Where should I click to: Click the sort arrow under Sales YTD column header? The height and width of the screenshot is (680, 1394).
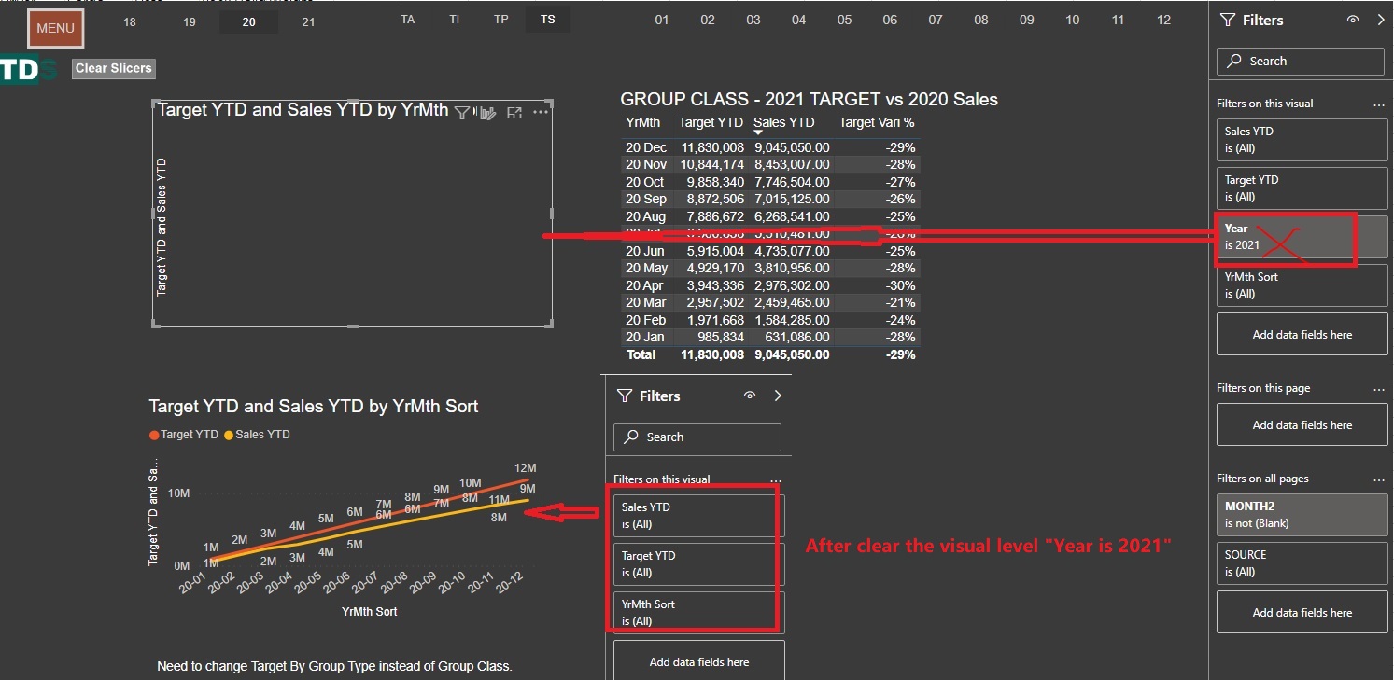[x=758, y=133]
